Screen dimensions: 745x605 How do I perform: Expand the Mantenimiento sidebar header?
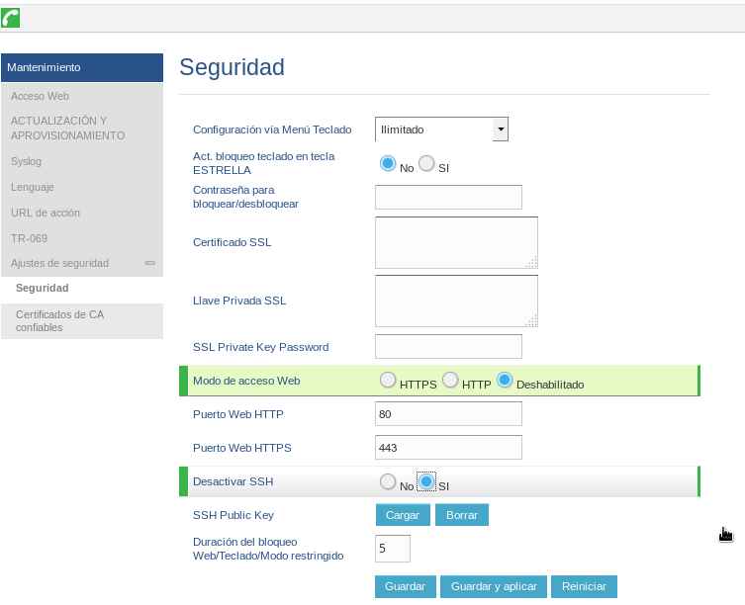(x=82, y=67)
